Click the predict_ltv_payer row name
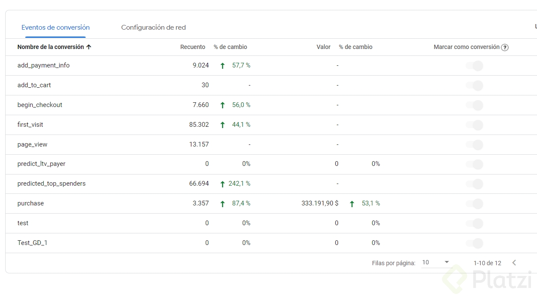Image resolution: width=537 pixels, height=297 pixels. pos(41,164)
